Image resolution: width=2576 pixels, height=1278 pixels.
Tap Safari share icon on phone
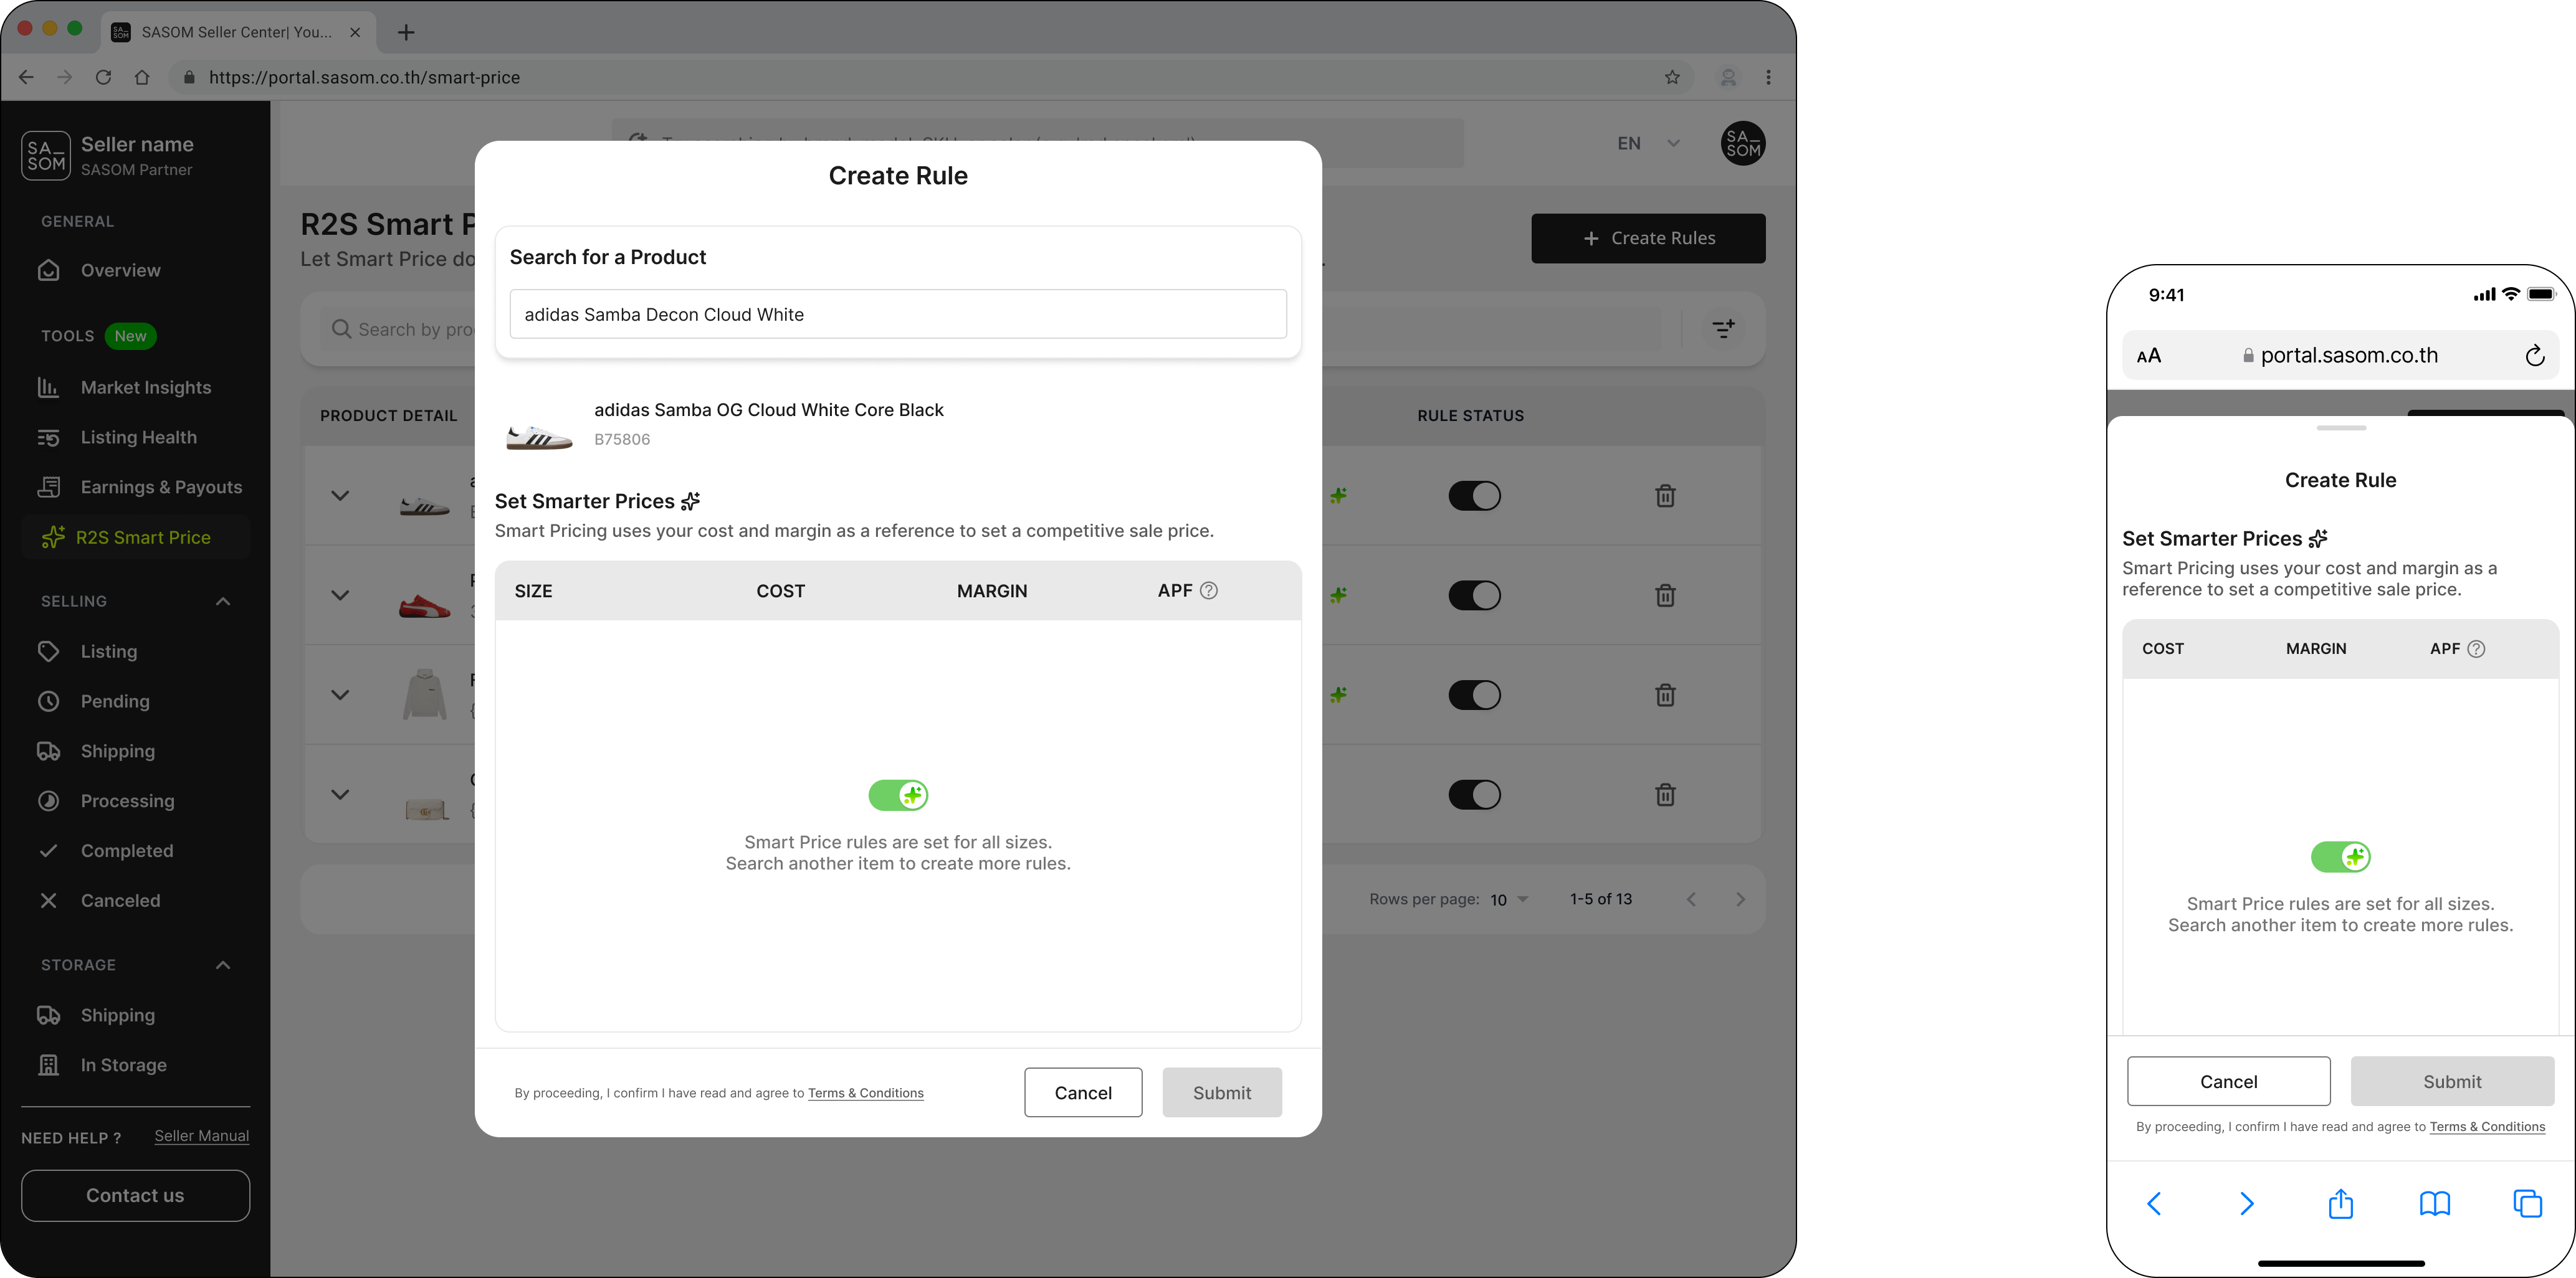point(2340,1203)
